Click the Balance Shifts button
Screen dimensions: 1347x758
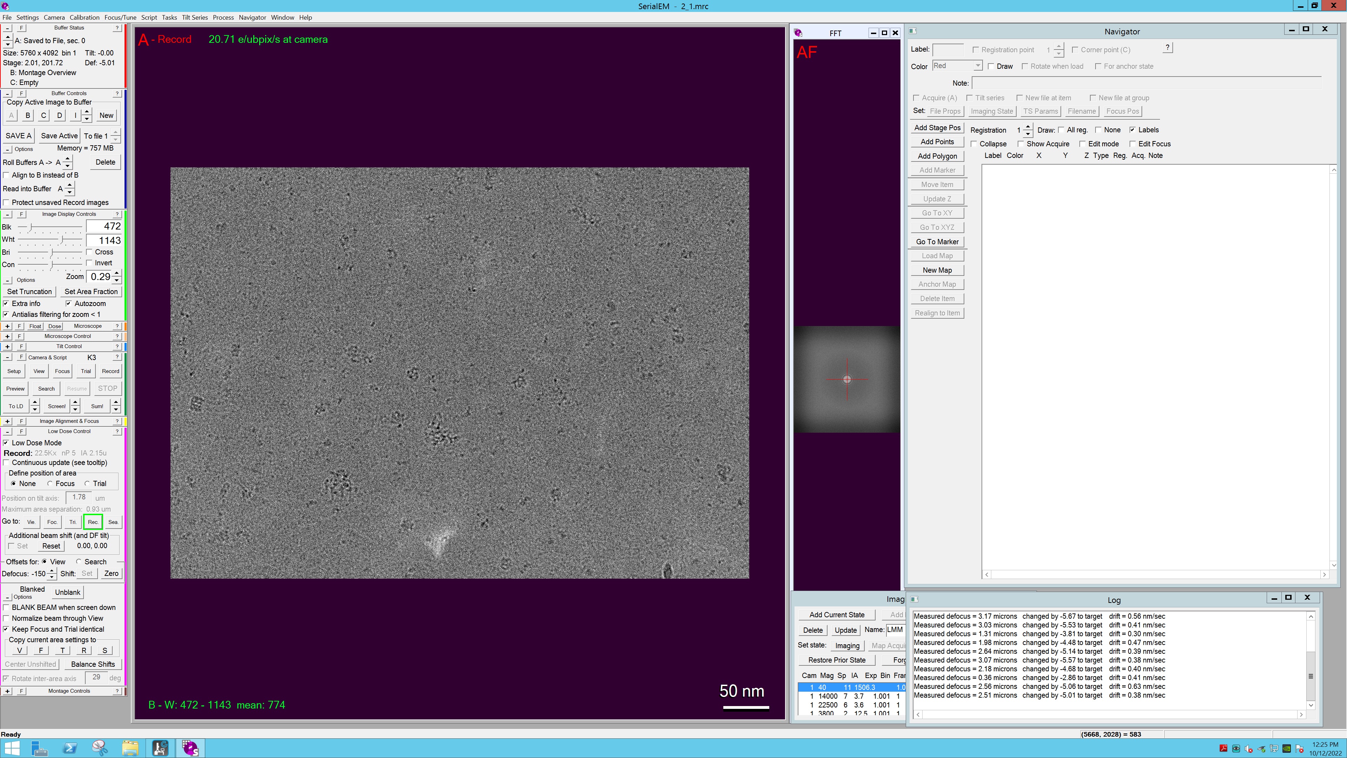pyautogui.click(x=93, y=664)
